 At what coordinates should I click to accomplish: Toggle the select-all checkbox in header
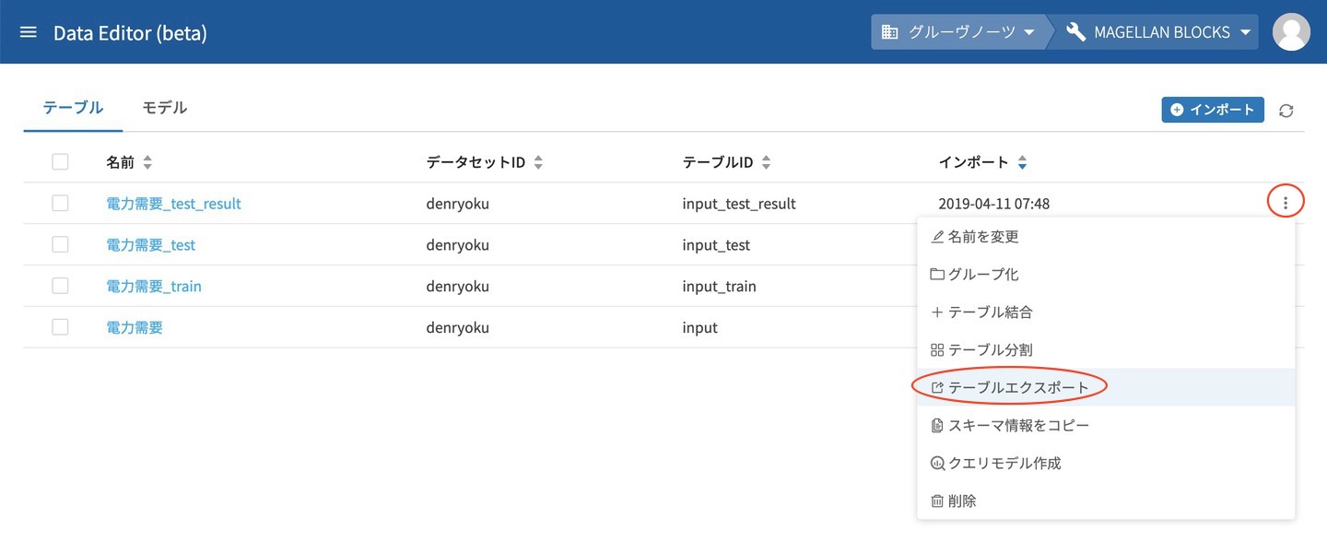[61, 162]
